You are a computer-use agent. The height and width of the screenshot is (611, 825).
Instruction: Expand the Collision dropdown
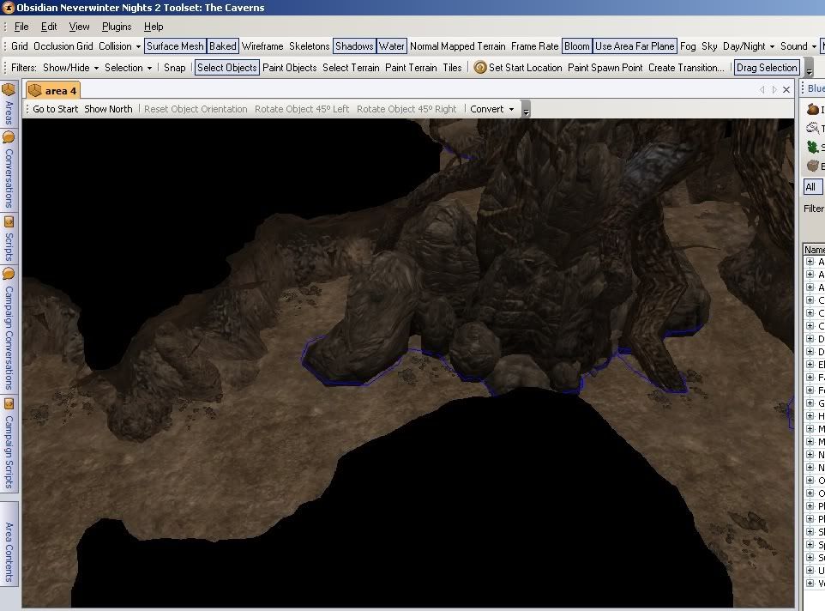click(x=120, y=46)
